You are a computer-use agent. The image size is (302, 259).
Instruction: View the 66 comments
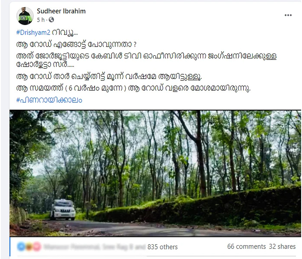pos(246,246)
